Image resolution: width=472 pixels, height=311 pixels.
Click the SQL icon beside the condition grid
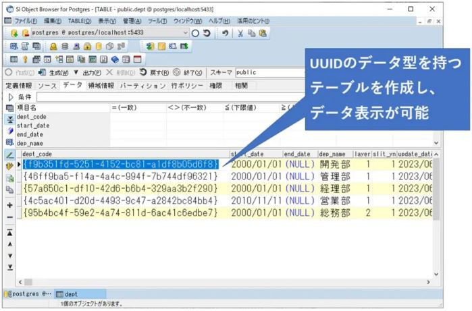tap(9, 142)
